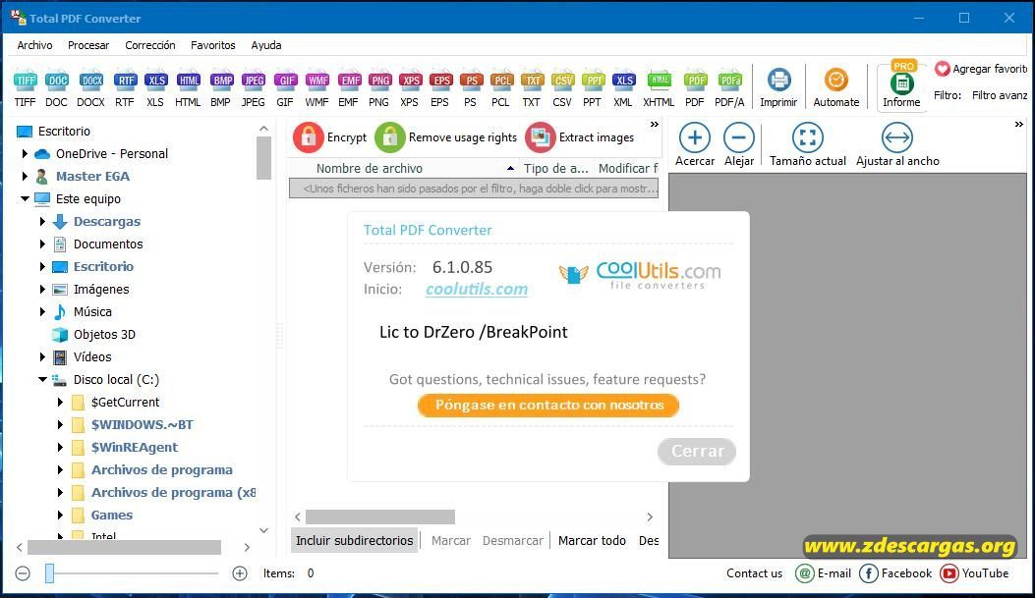Click Póngase en contacto con nosotros
Screen dimensions: 1035x598
(x=548, y=406)
